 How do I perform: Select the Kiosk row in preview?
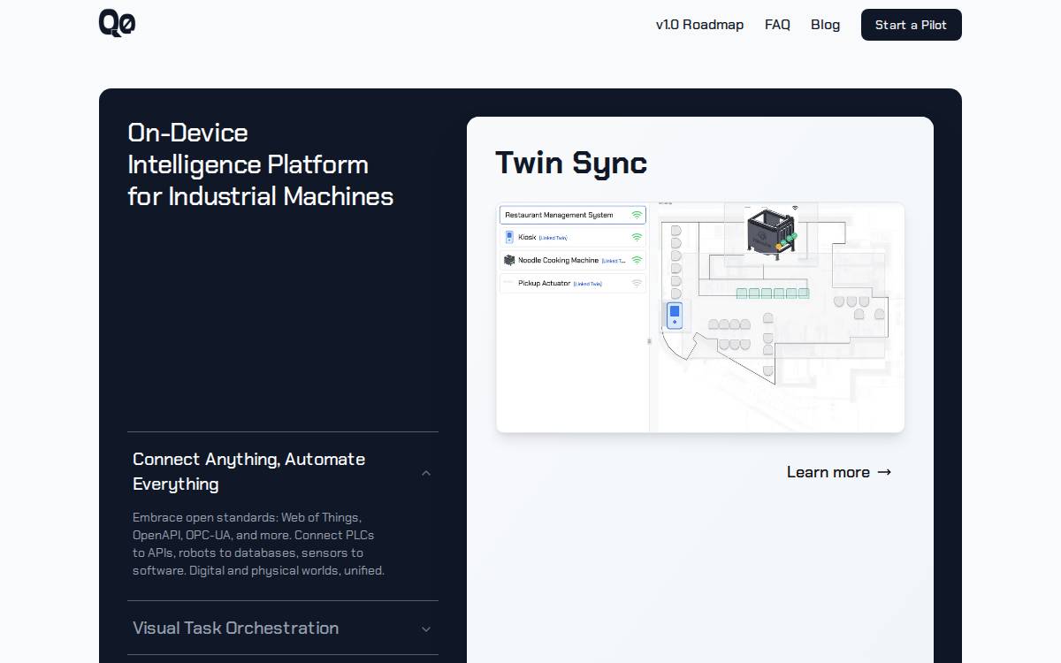tap(573, 237)
